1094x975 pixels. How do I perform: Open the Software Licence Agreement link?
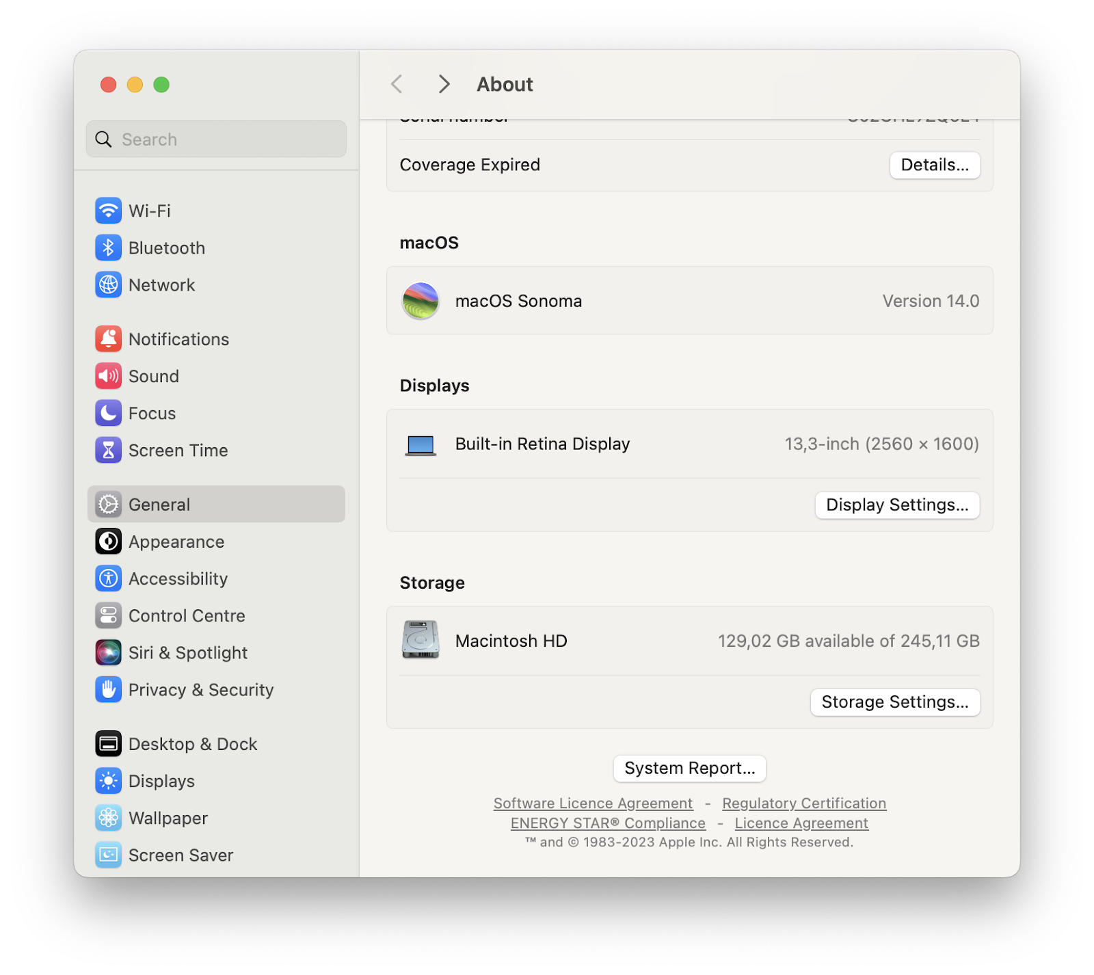pos(592,803)
